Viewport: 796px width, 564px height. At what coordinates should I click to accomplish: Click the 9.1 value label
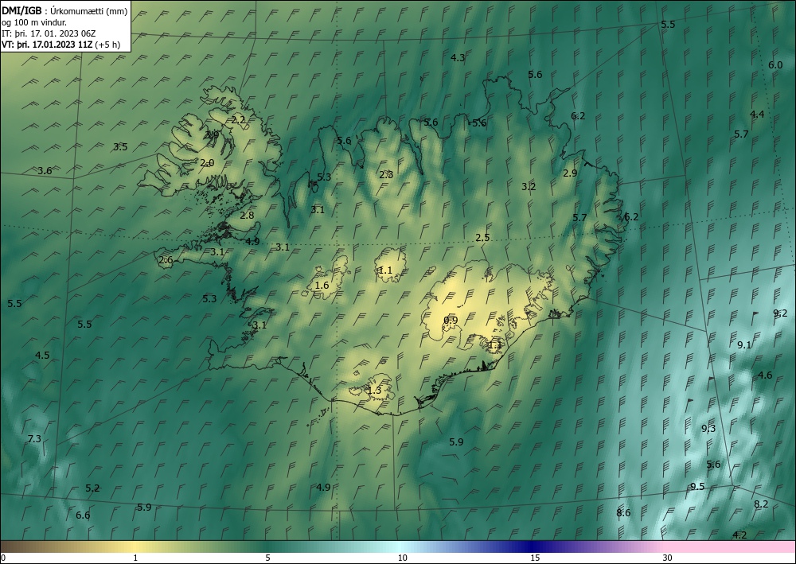(x=744, y=345)
